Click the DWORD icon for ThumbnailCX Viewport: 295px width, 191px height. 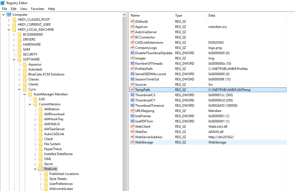[x=132, y=95]
